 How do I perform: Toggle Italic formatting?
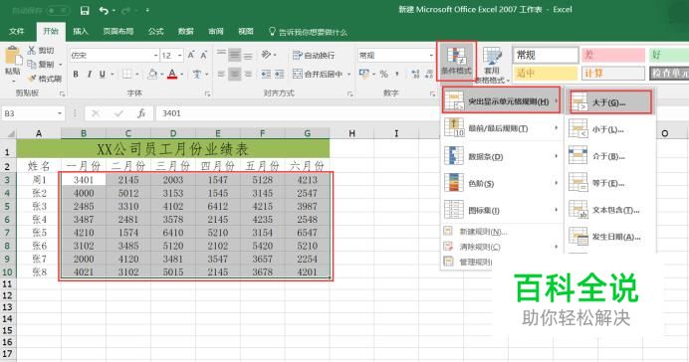pyautogui.click(x=90, y=75)
